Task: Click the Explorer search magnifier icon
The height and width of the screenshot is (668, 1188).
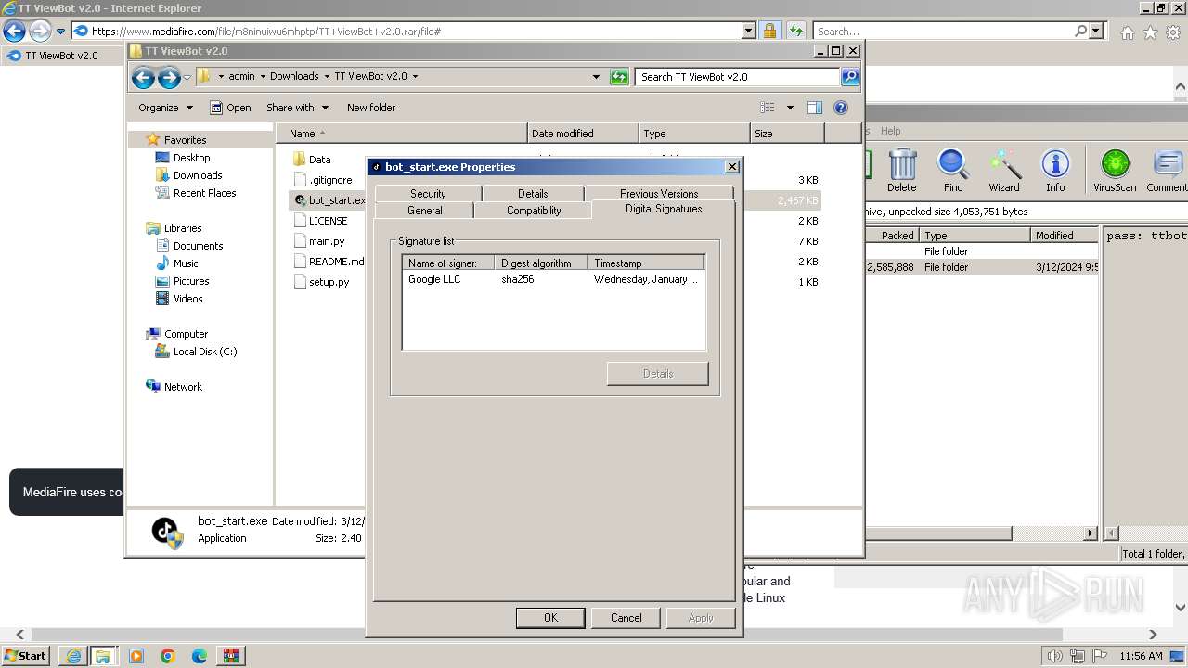Action: point(849,77)
